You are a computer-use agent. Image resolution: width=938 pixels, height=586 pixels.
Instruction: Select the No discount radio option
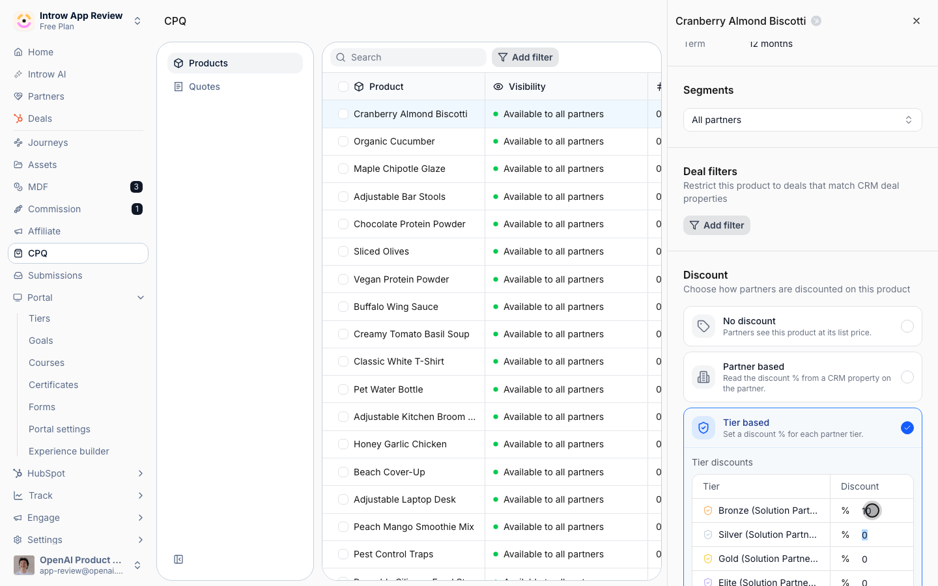pos(907,326)
